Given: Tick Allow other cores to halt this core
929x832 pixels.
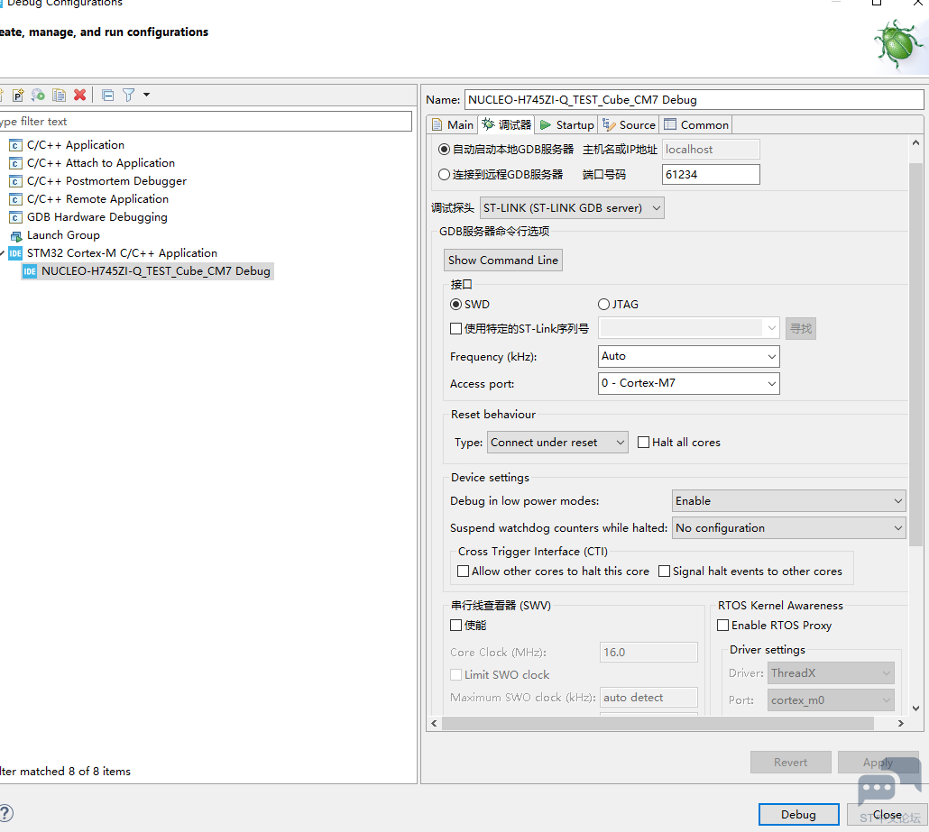Looking at the screenshot, I should pos(464,571).
